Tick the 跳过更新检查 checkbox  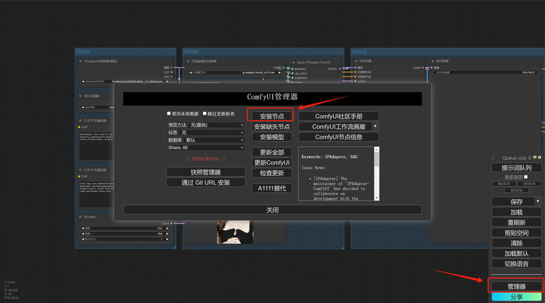[205, 113]
